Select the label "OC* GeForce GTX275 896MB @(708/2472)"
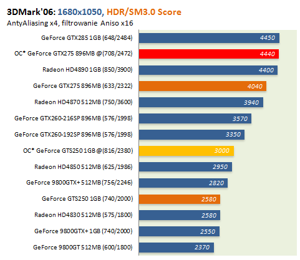The image size is (300, 260). [x=74, y=54]
